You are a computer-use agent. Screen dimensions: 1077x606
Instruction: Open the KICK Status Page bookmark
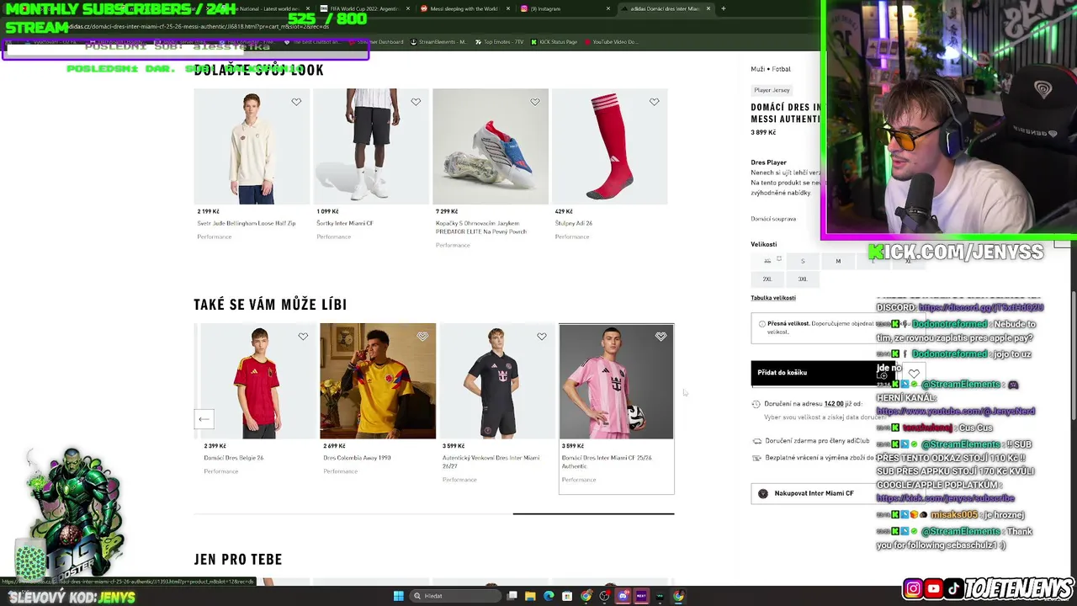[554, 41]
